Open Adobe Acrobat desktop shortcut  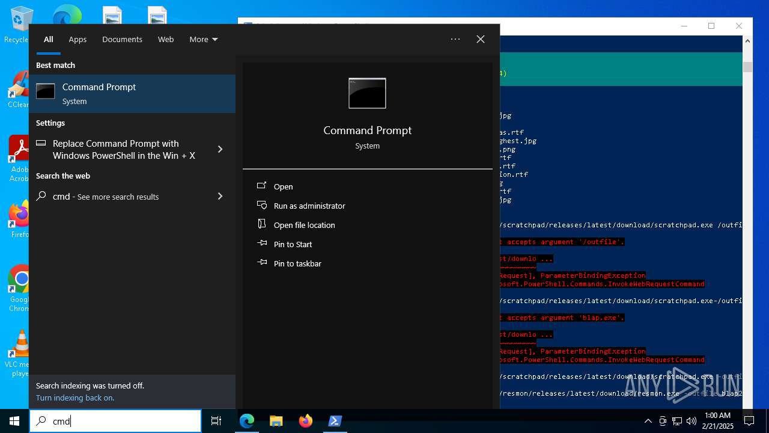pos(19,159)
